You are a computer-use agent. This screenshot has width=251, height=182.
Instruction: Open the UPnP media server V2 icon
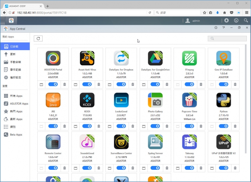223,142
